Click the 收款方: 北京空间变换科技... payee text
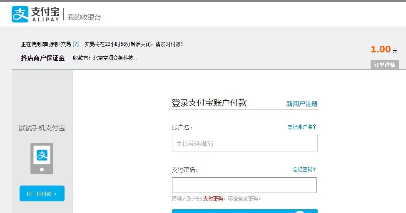 105,58
